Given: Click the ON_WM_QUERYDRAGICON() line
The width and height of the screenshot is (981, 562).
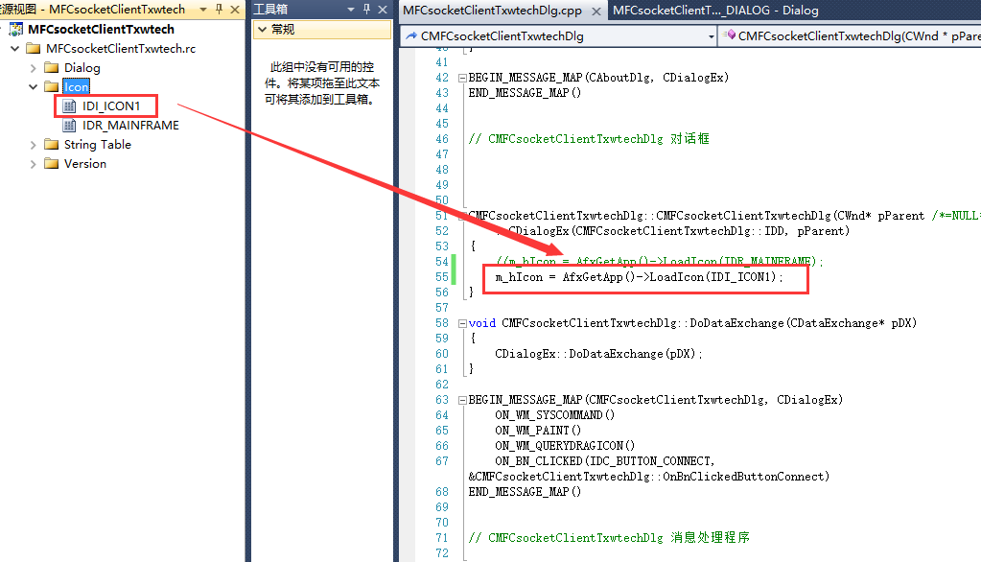Looking at the screenshot, I should pos(565,446).
